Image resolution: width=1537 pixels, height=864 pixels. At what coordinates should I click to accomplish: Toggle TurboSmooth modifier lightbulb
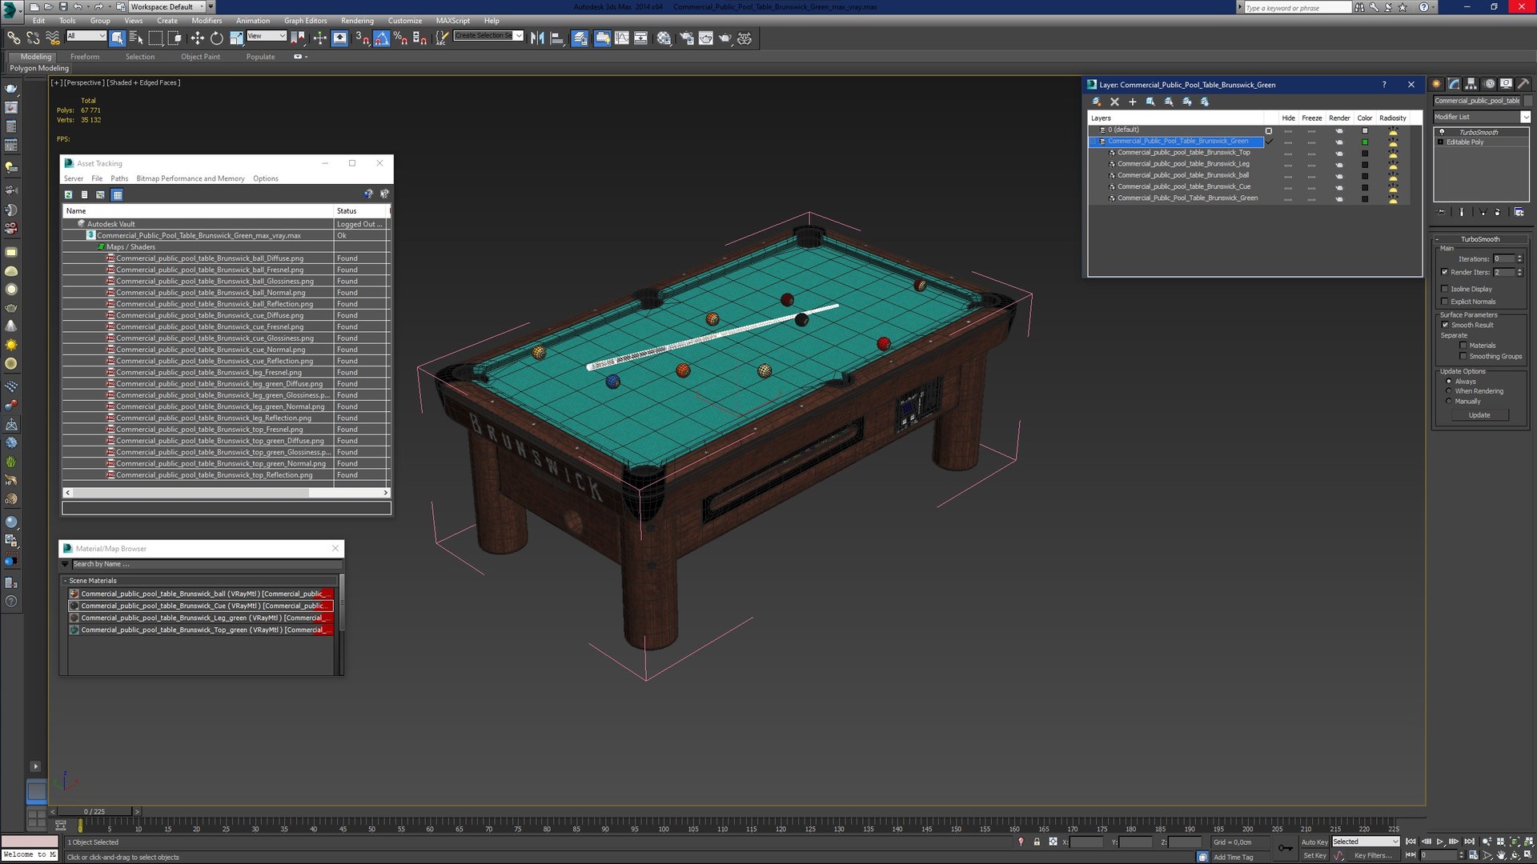coord(1442,132)
